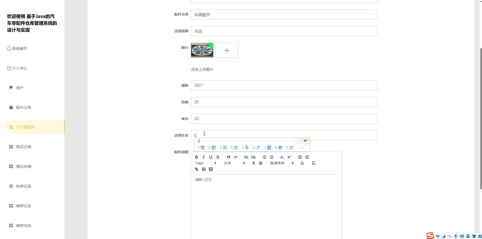Screen dimensions: 482x239
Task: Click the uploaded wheel hub thumbnail
Action: [202, 50]
